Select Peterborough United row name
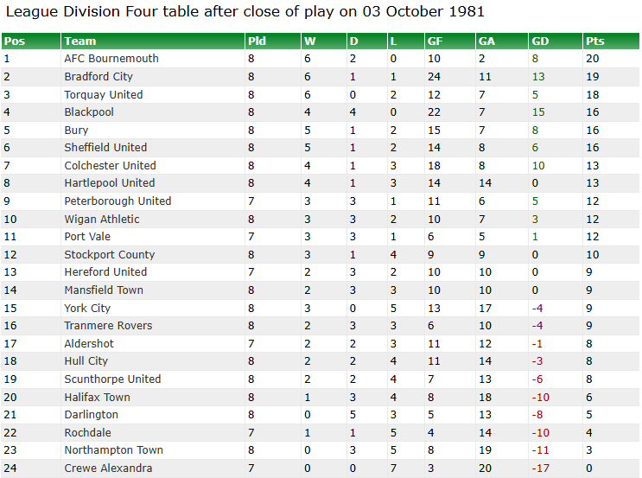 point(118,201)
